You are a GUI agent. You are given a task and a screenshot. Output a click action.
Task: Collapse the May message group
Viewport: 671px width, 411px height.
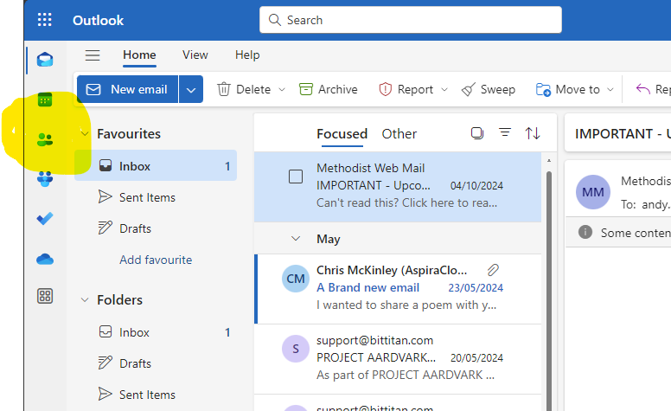point(296,239)
